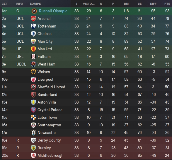Image resolution: width=172 pixels, height=160 pixels.
Task: Sort table by PTS column header
Action: pos(167,4)
